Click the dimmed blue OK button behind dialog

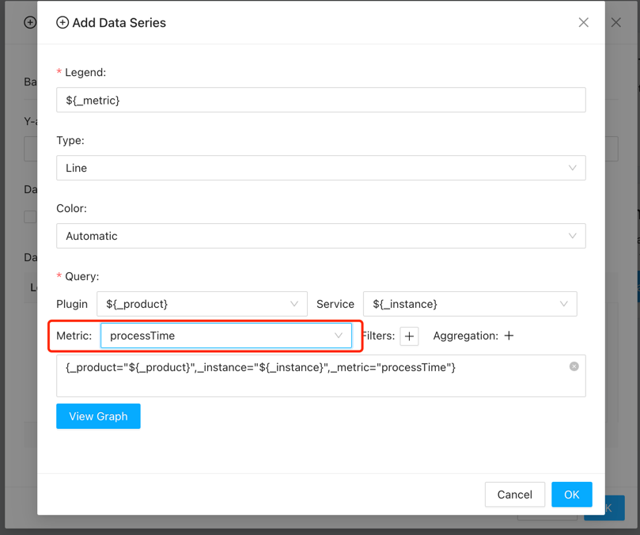(613, 509)
